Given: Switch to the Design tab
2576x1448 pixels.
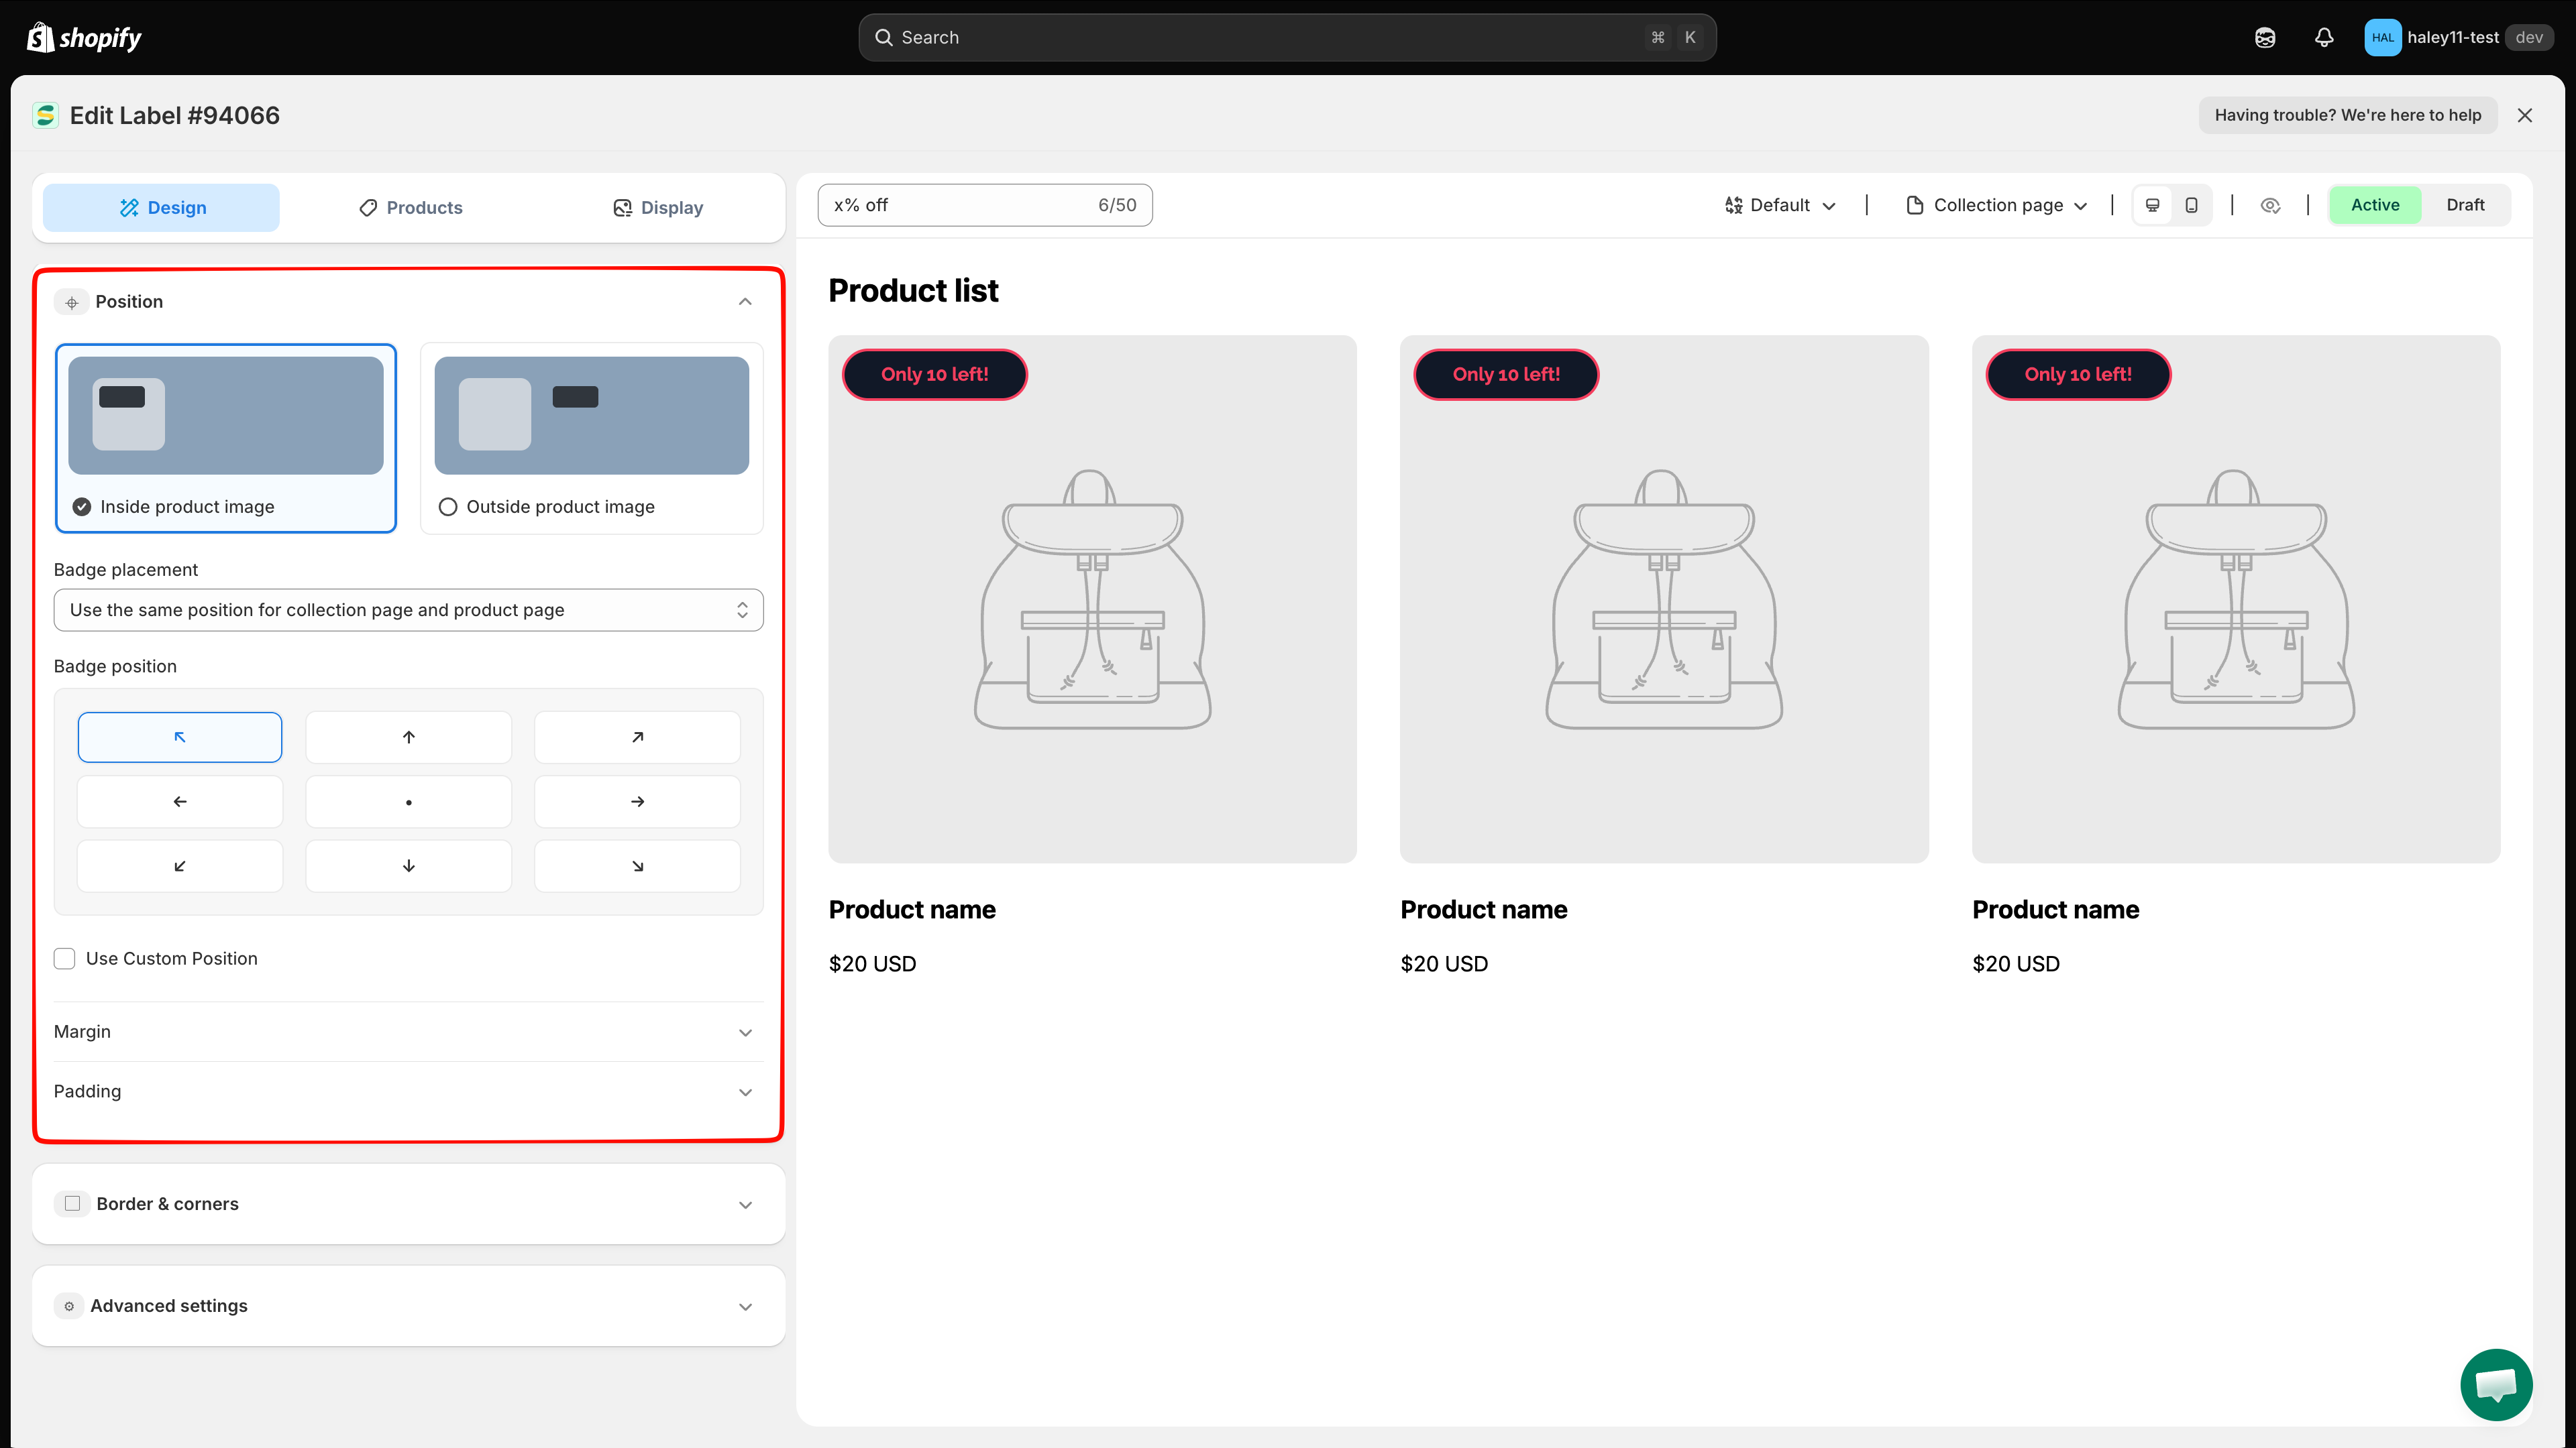Looking at the screenshot, I should [161, 208].
